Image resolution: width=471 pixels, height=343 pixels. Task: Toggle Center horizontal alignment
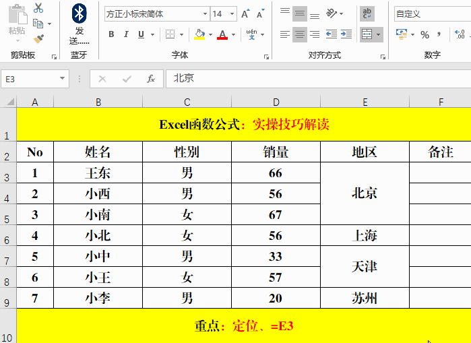pos(299,34)
